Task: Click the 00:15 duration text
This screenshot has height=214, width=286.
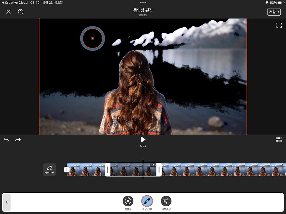Action: pyautogui.click(x=143, y=15)
